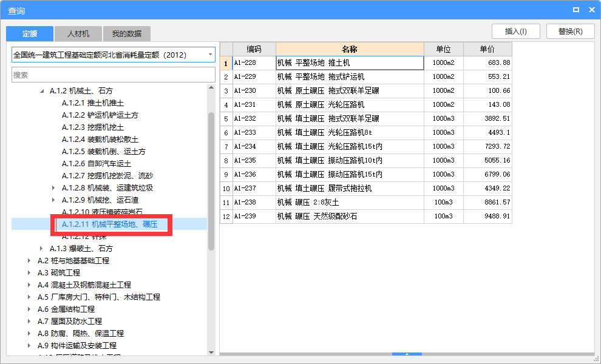The image size is (601, 364).
Task: Click price cell 9488.91
Action: [487, 217]
